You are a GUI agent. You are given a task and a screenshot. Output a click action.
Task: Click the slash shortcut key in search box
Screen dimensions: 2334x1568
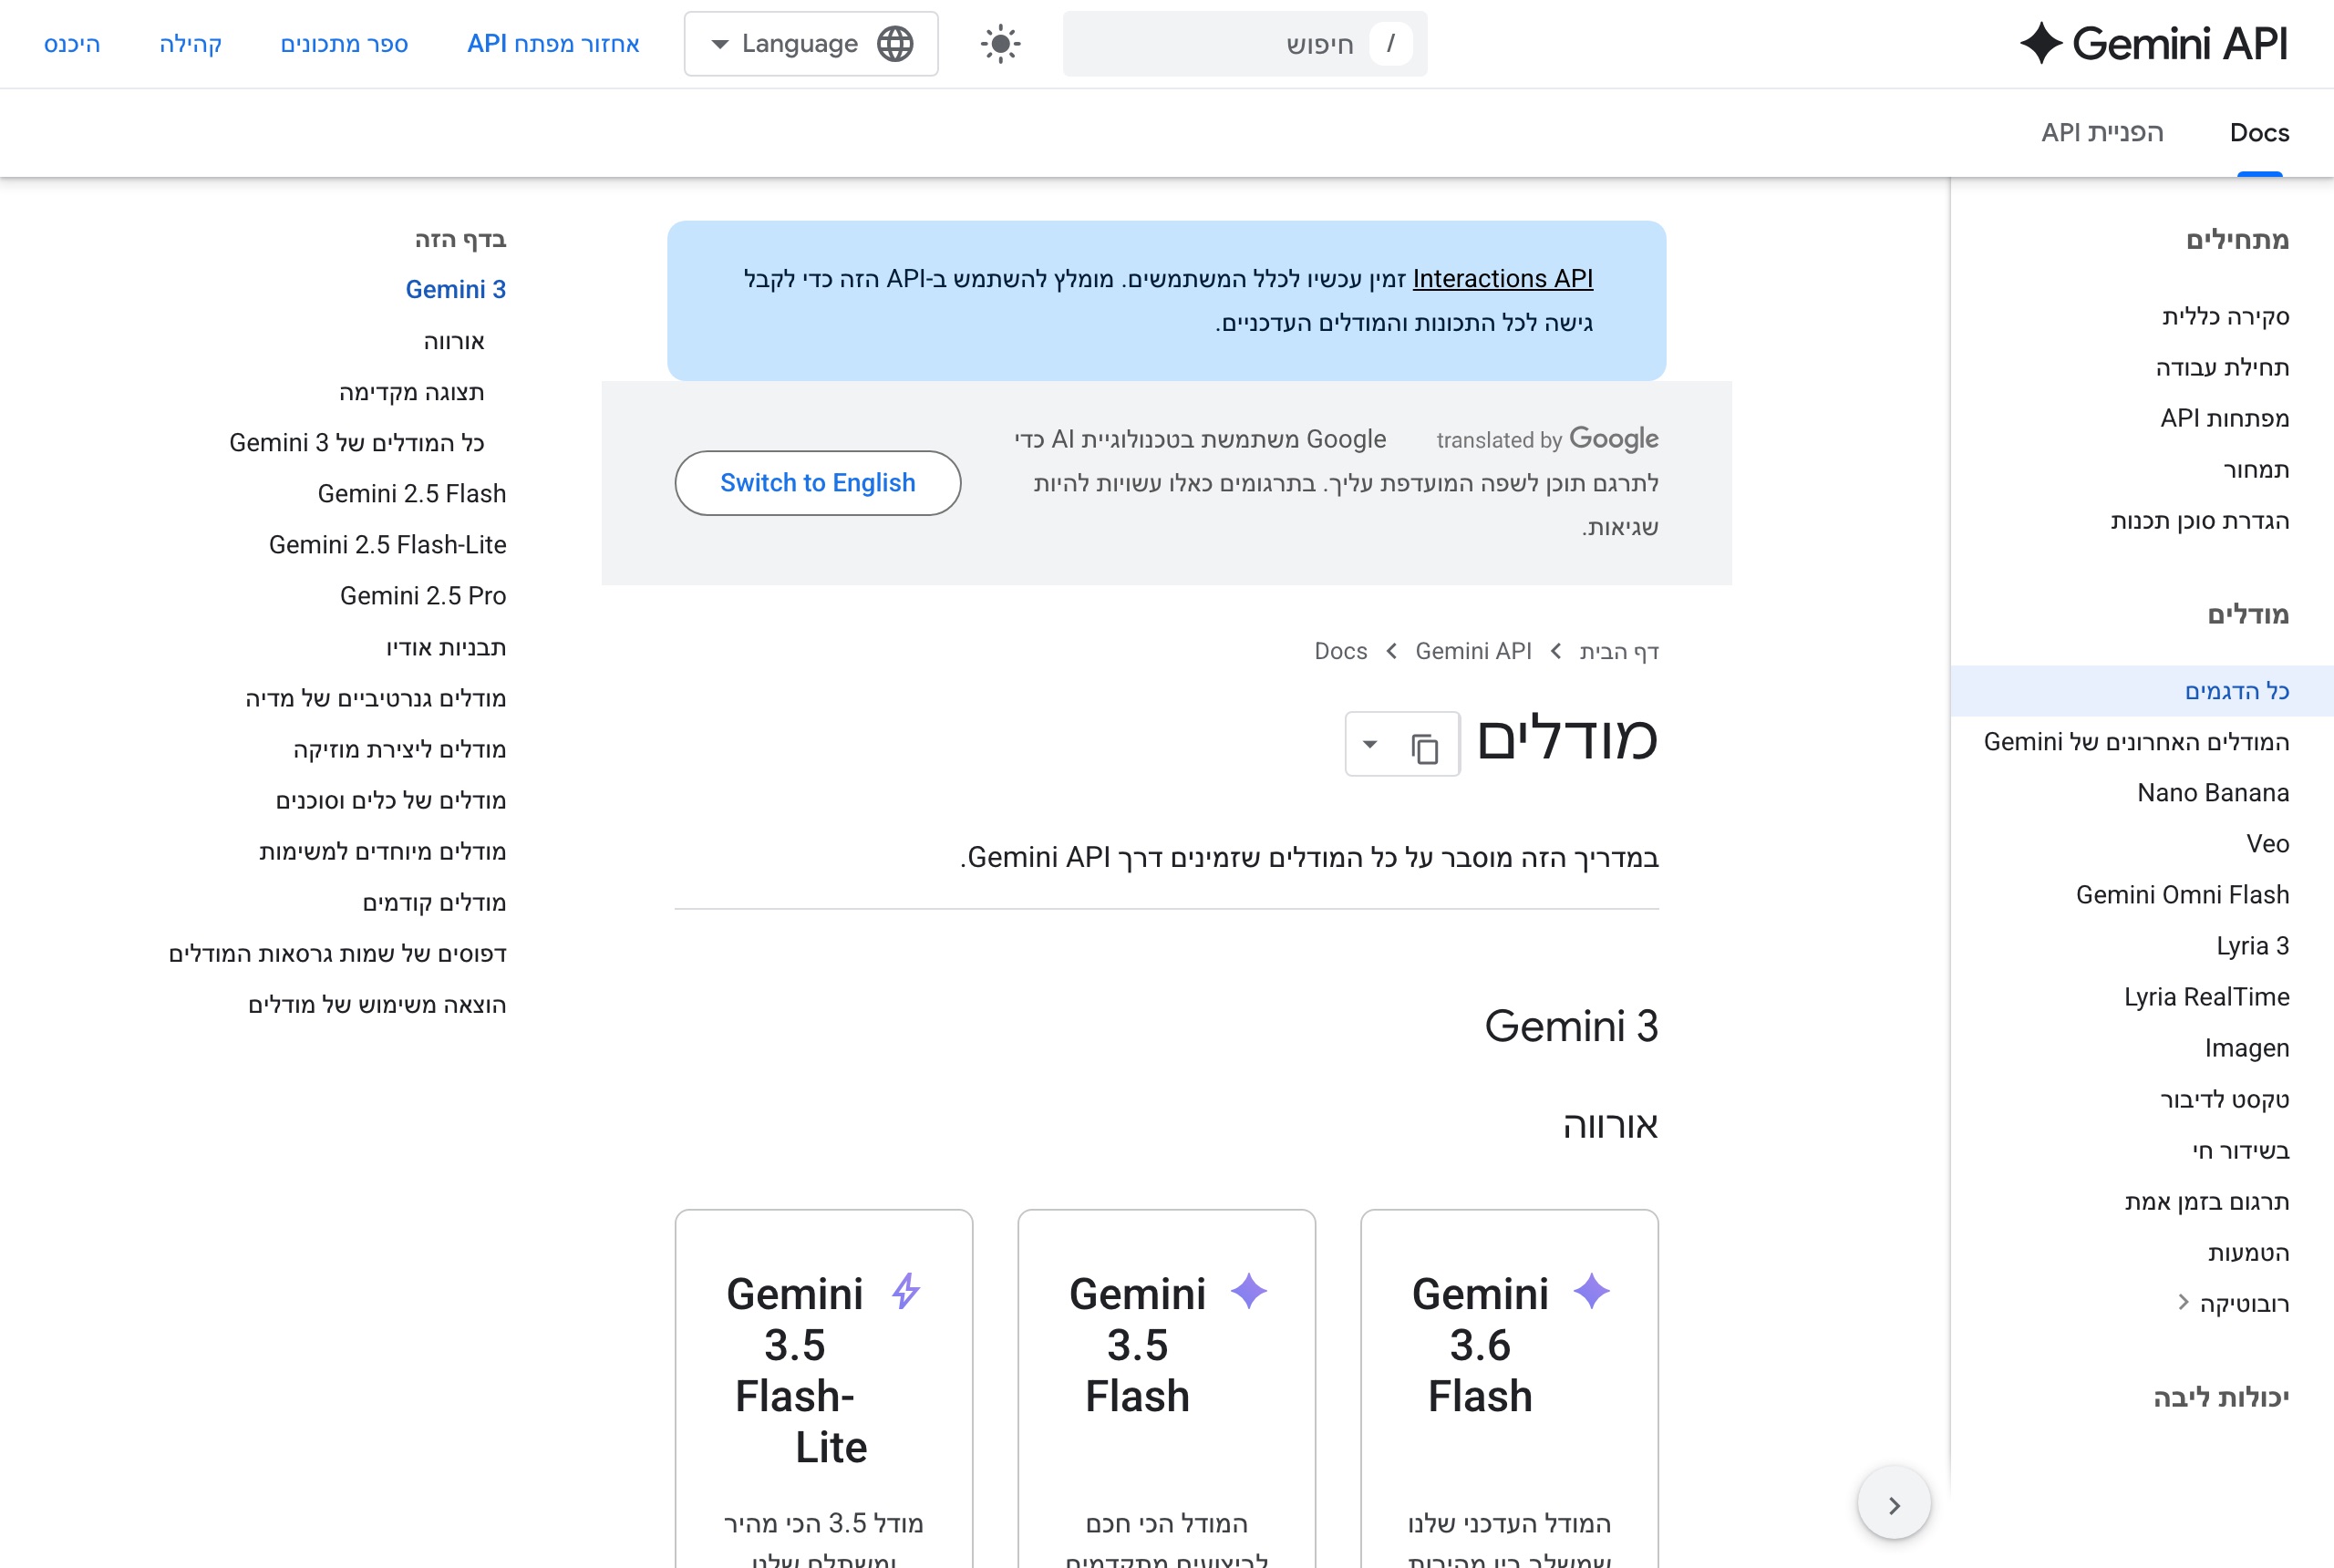coord(1390,44)
